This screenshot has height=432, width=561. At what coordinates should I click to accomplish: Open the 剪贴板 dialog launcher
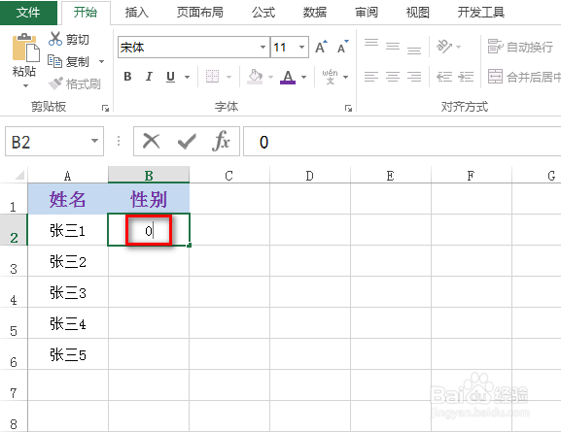click(105, 108)
